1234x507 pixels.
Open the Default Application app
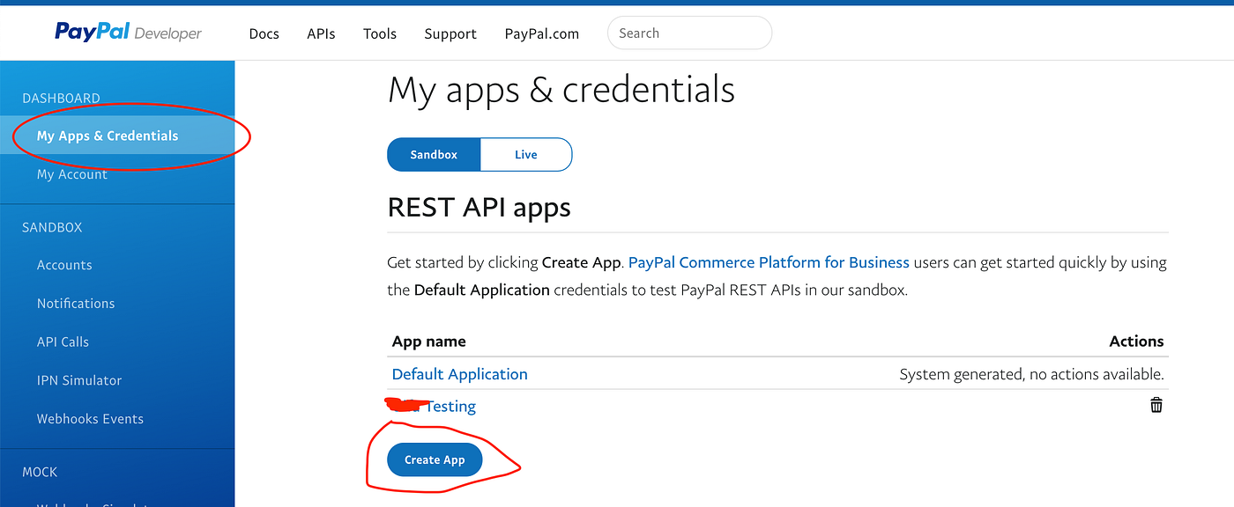tap(459, 374)
